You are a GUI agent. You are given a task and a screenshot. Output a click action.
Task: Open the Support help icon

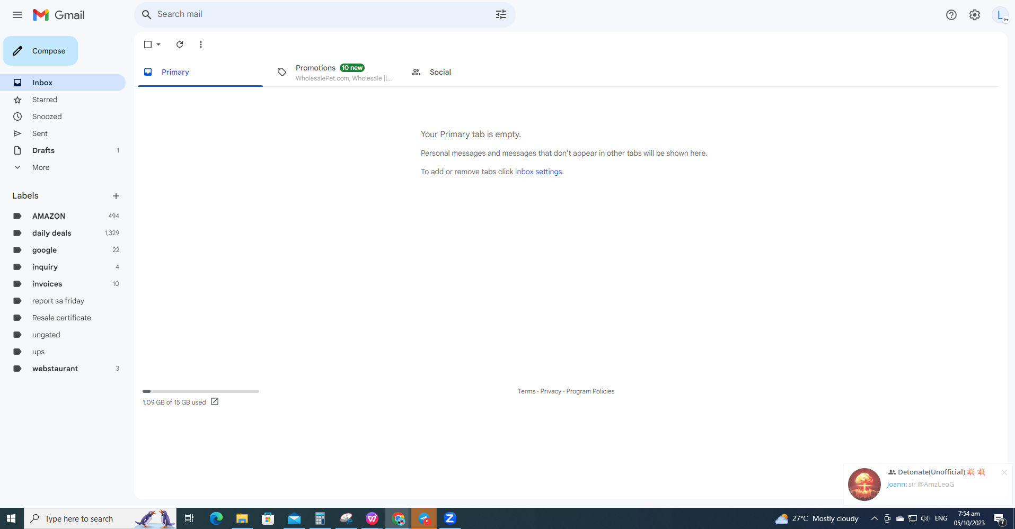point(951,15)
